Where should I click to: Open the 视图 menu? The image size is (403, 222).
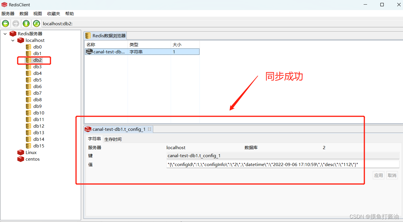[38, 13]
